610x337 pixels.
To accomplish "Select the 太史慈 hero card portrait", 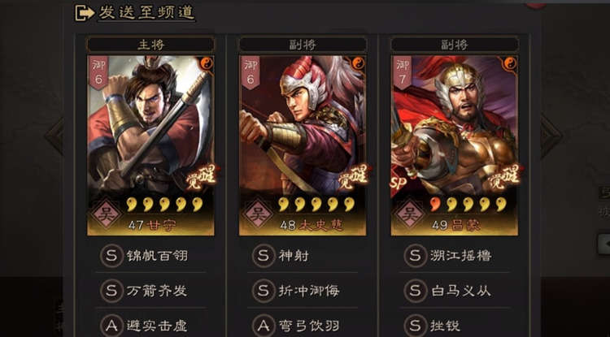I will [x=303, y=145].
